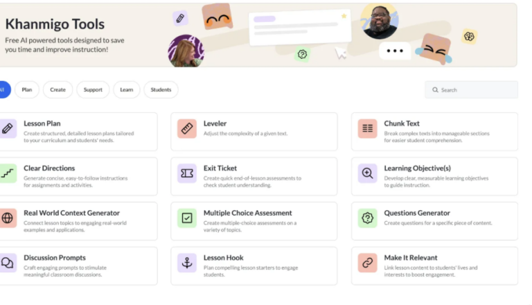Viewport: 532px width, 305px height.
Task: Open the Clear Directions tool title
Action: click(x=49, y=168)
